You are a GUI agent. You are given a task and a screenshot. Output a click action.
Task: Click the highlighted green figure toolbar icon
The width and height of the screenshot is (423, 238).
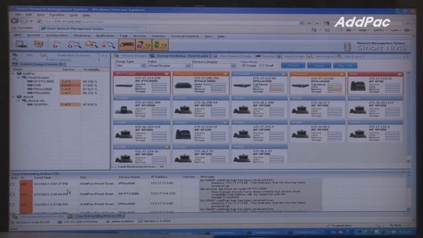click(161, 44)
